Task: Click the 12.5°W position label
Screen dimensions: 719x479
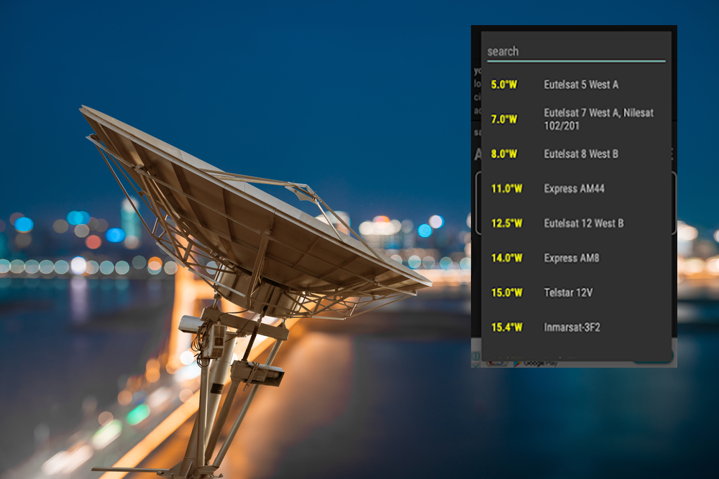Action: (507, 223)
